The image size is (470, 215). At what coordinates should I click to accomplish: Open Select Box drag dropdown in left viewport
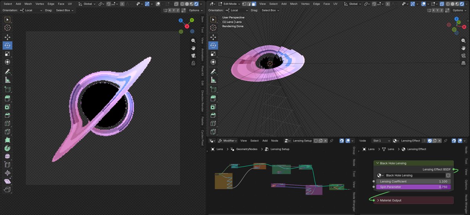pyautogui.click(x=65, y=11)
